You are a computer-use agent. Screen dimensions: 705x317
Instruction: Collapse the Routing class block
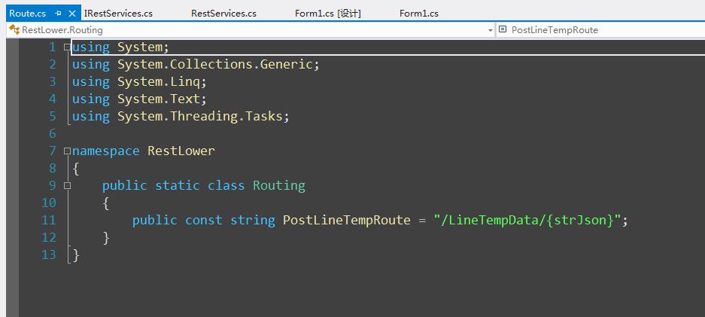[x=67, y=185]
